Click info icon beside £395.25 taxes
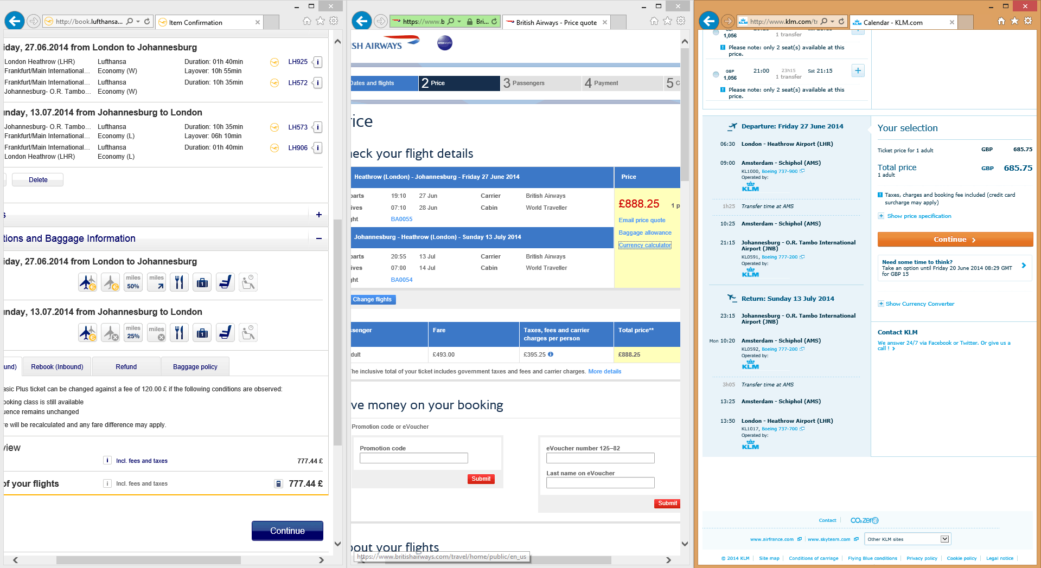This screenshot has width=1041, height=568. (x=551, y=354)
